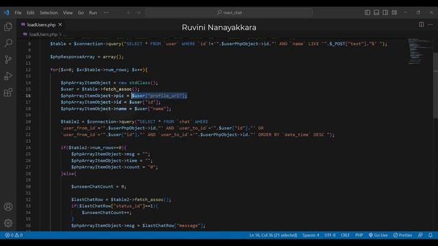Image resolution: width=438 pixels, height=246 pixels.
Task: Toggle the bottom panel layout icon
Action: pos(376,12)
